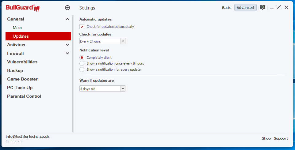
Task: Click the sidebar vertical scrollbar
Action: [x=73, y=73]
